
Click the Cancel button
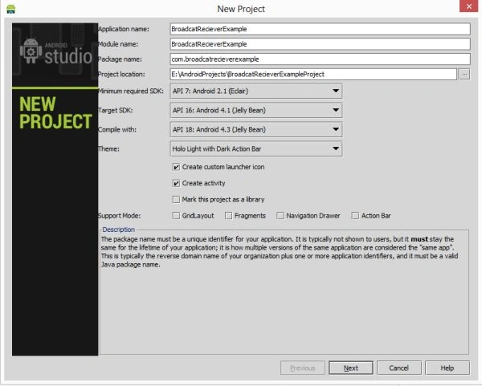399,368
